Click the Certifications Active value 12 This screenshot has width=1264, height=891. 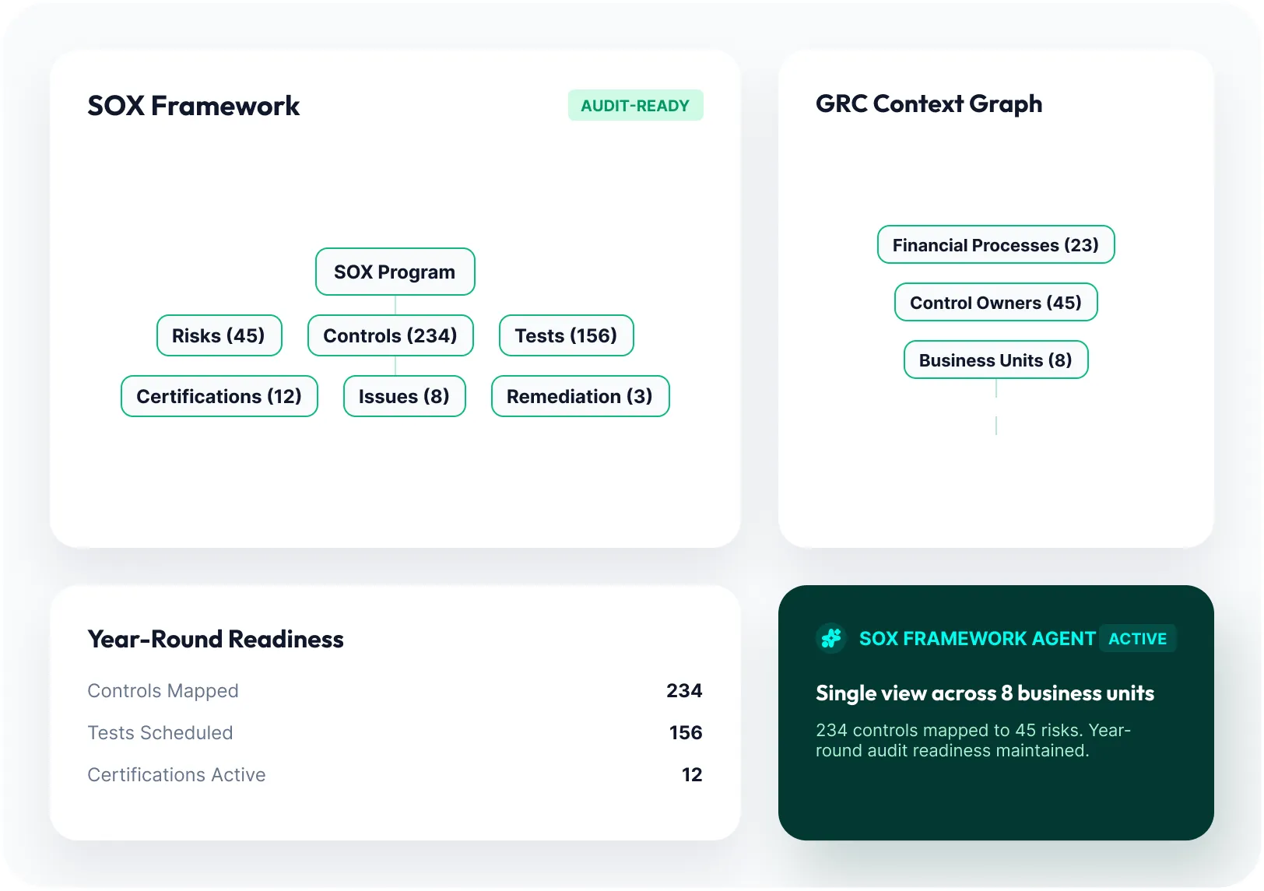[692, 775]
